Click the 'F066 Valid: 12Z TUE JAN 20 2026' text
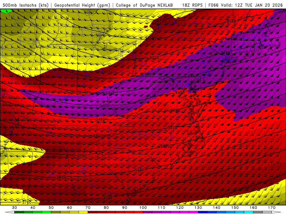This screenshot has width=286, height=214. pyautogui.click(x=246, y=5)
